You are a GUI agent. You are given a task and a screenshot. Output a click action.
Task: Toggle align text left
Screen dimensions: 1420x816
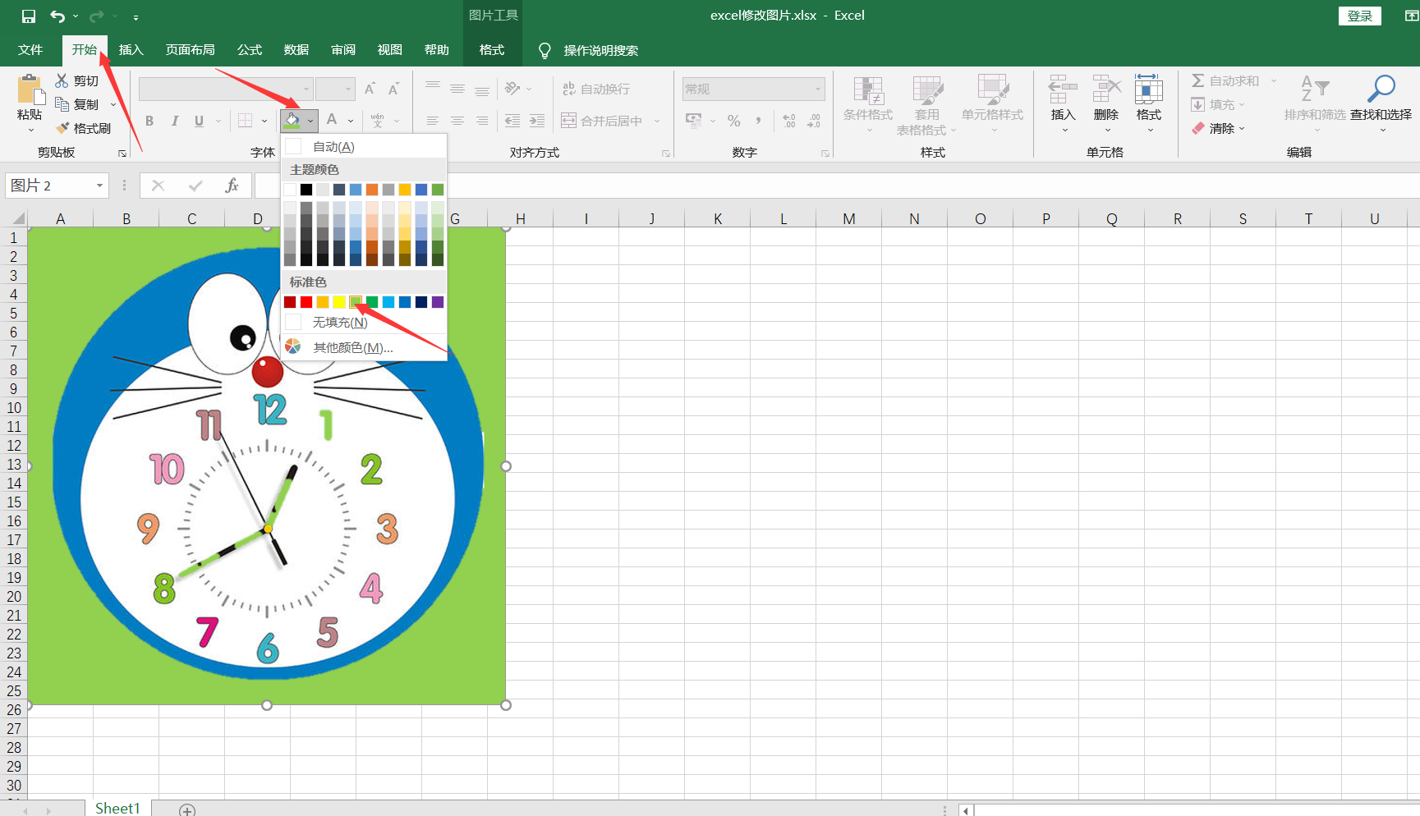click(433, 121)
